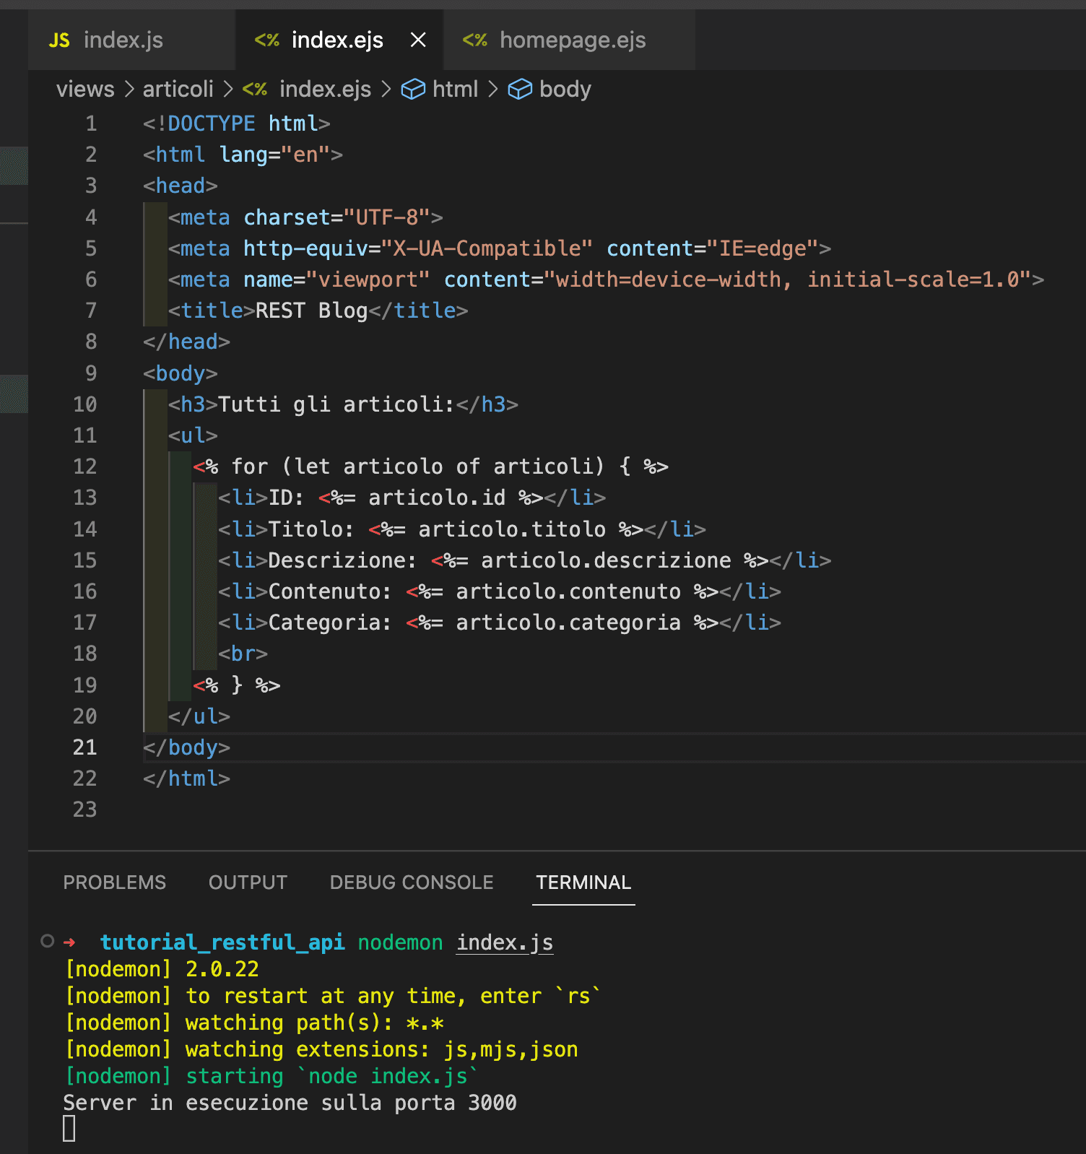Switch to the index.js editor tab
Image resolution: width=1086 pixels, height=1154 pixels.
point(131,40)
